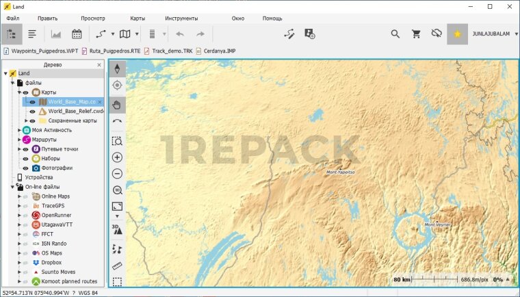Expand the Сохраненные карты folder
The height and width of the screenshot is (297, 520).
click(x=26, y=121)
